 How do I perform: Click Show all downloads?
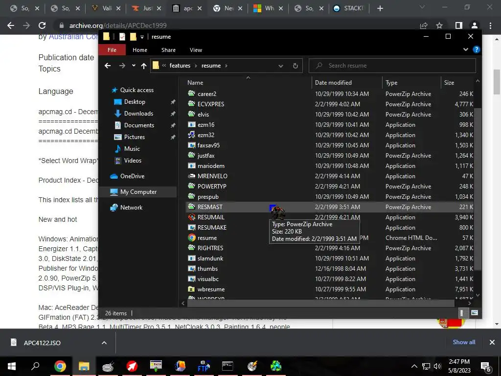click(x=464, y=342)
